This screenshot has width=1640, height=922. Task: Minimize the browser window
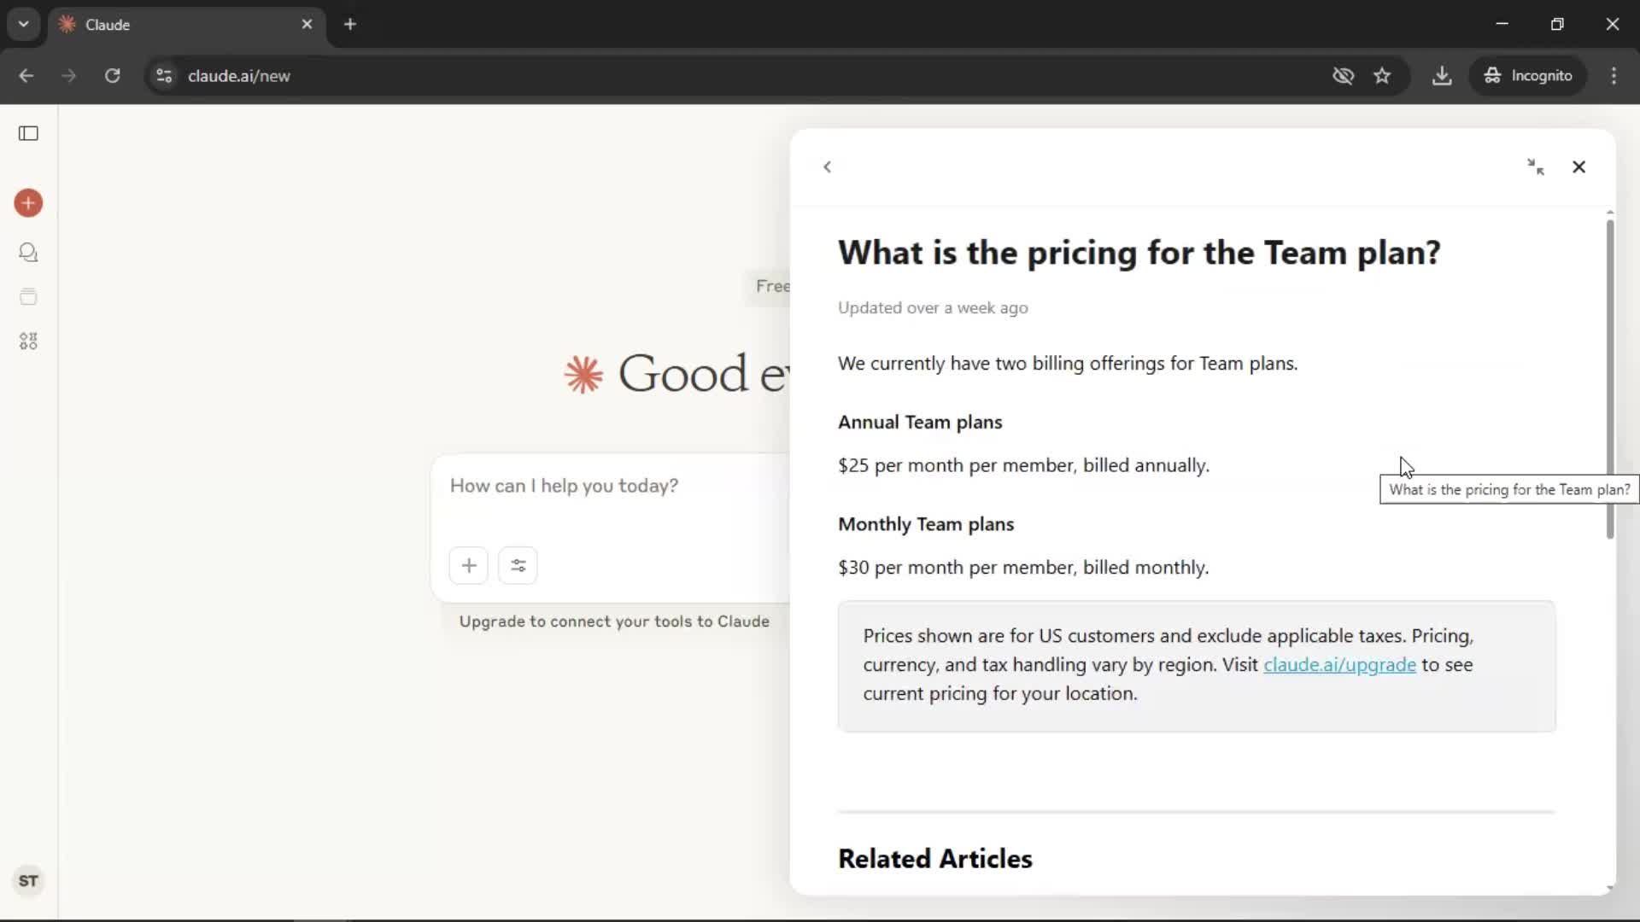click(1502, 24)
